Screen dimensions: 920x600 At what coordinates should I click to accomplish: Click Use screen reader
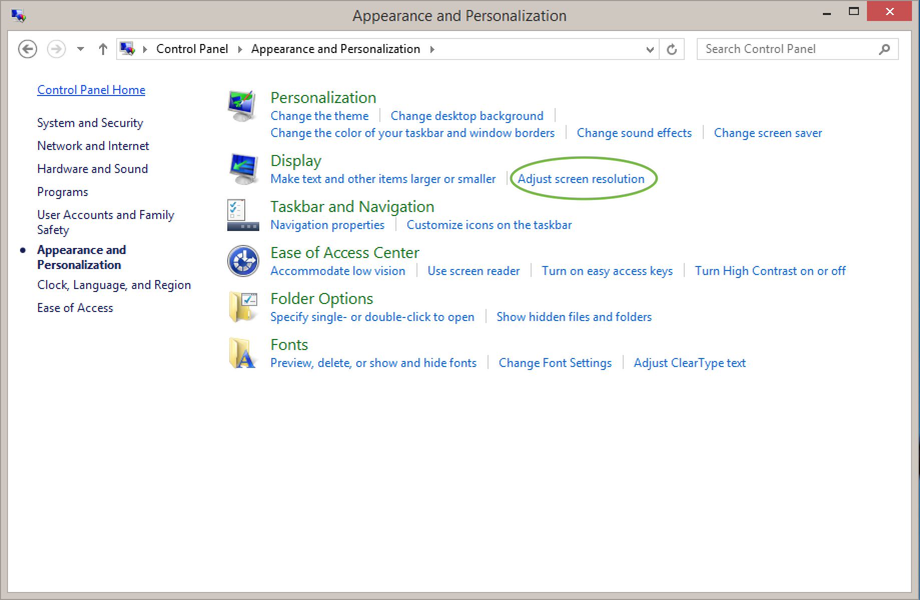coord(474,271)
